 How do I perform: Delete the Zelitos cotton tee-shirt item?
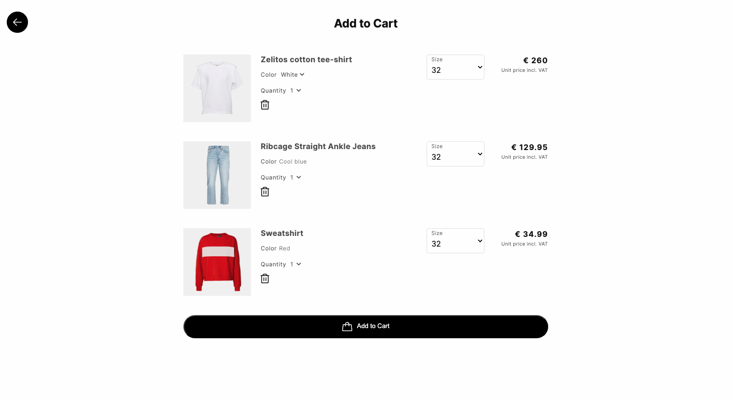pos(265,105)
